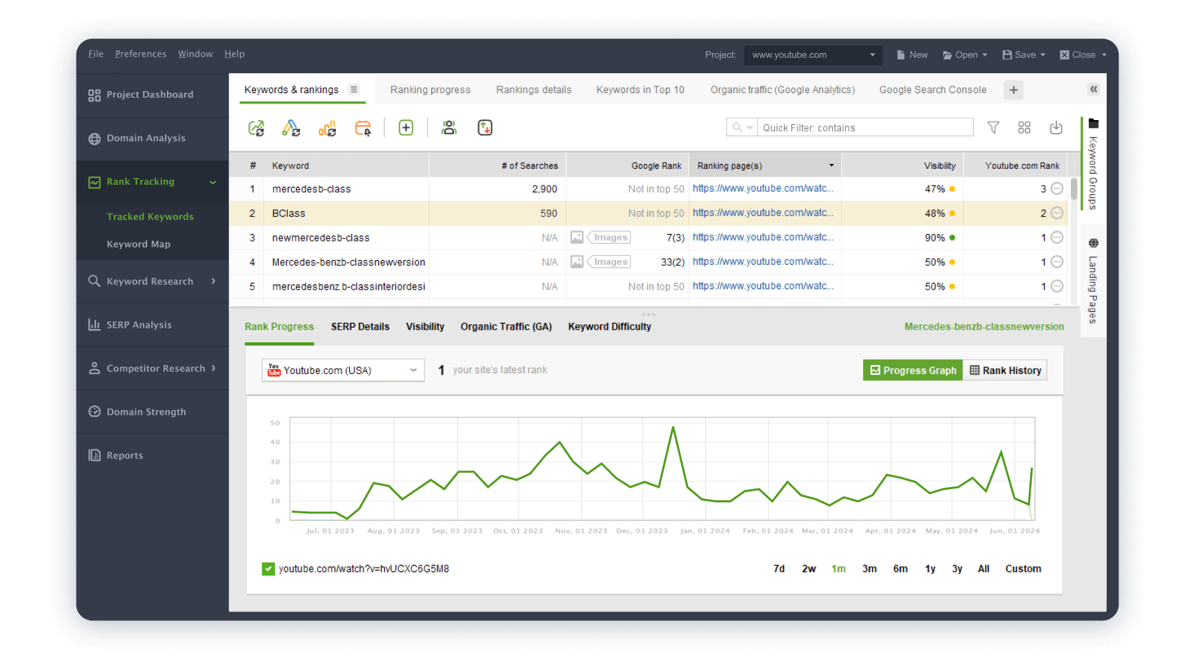Open the Window menu
Screen dimensions: 1195x661
(x=195, y=54)
